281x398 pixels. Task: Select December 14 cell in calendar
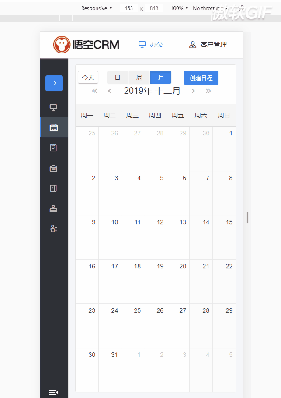201,237
